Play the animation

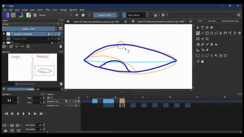[x=23, y=114]
